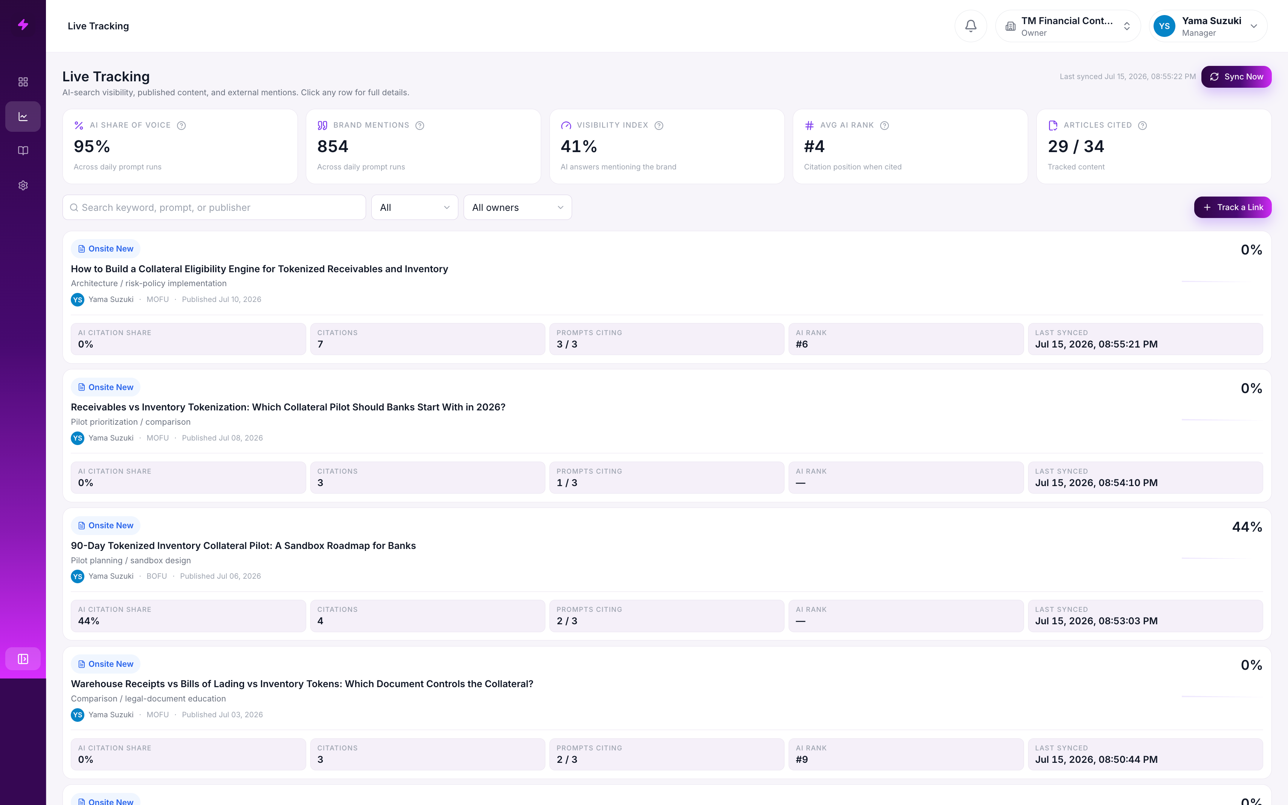Click the AI Citation Share 44% cell
1288x805 pixels.
(188, 616)
